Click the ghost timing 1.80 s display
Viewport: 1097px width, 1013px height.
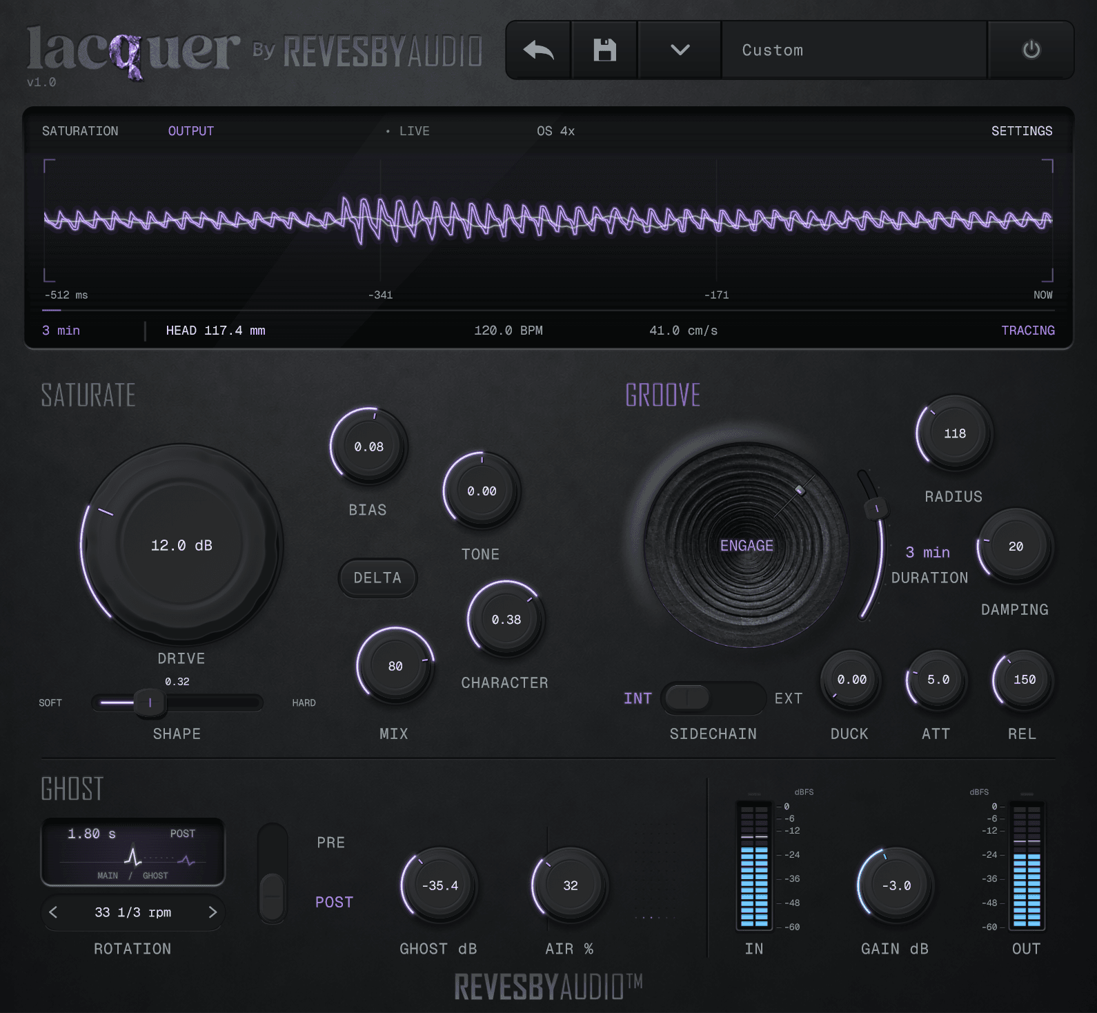click(133, 852)
